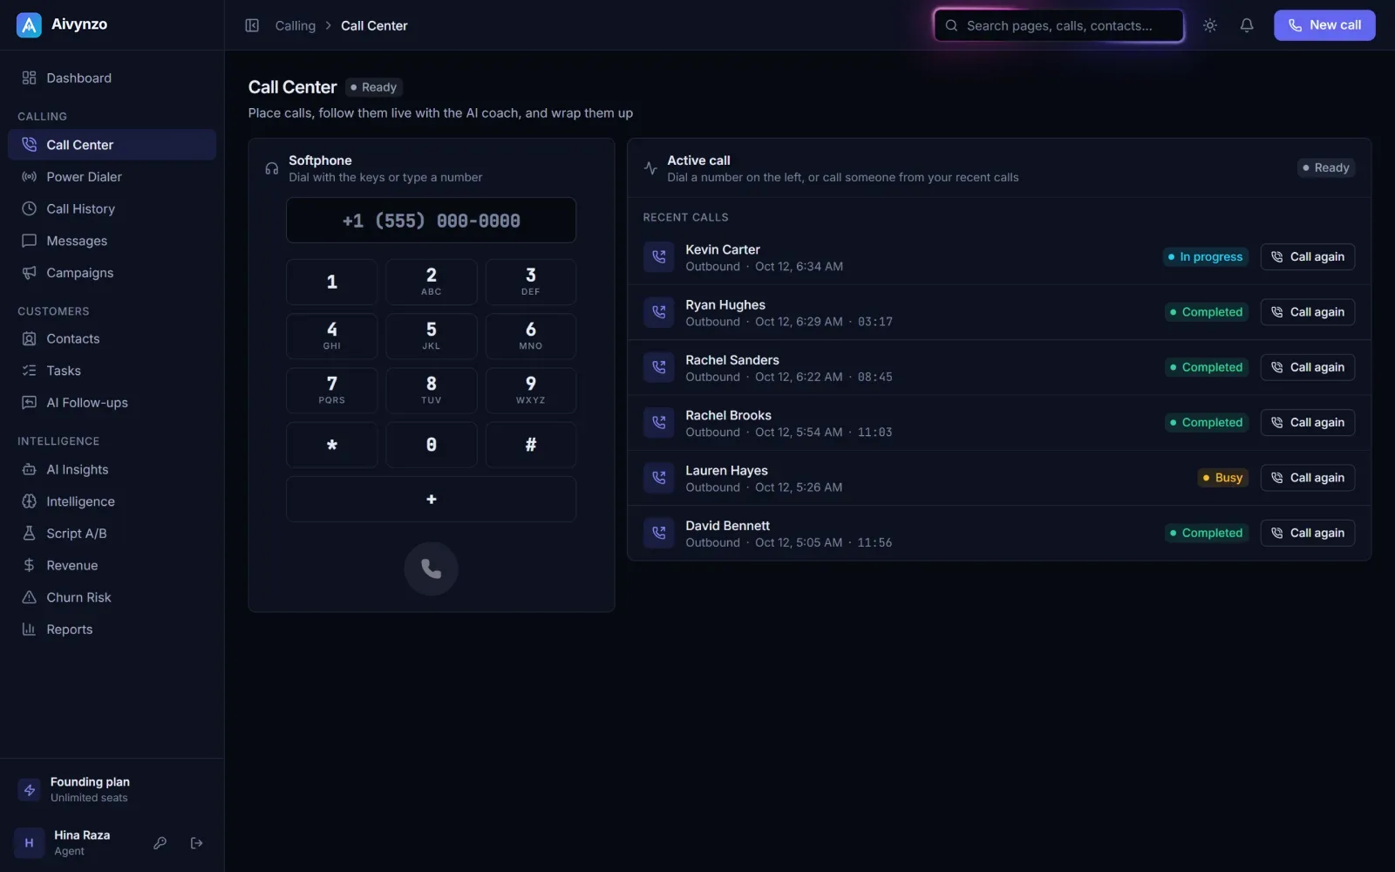The height and width of the screenshot is (872, 1395).
Task: Click the 'Busy' status on Lauren Hayes
Action: 1222,478
